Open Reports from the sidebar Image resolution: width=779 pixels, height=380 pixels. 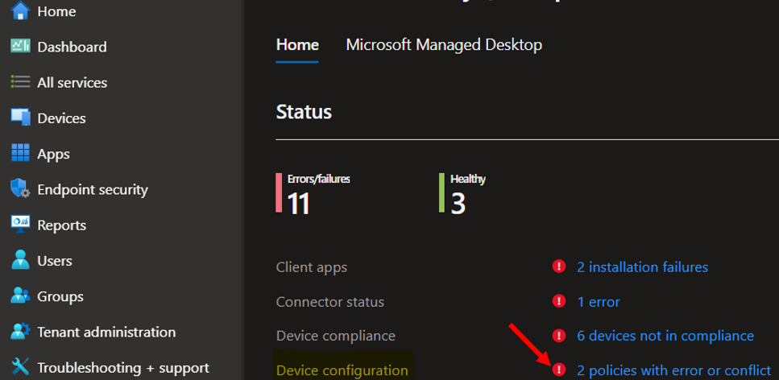(x=61, y=225)
